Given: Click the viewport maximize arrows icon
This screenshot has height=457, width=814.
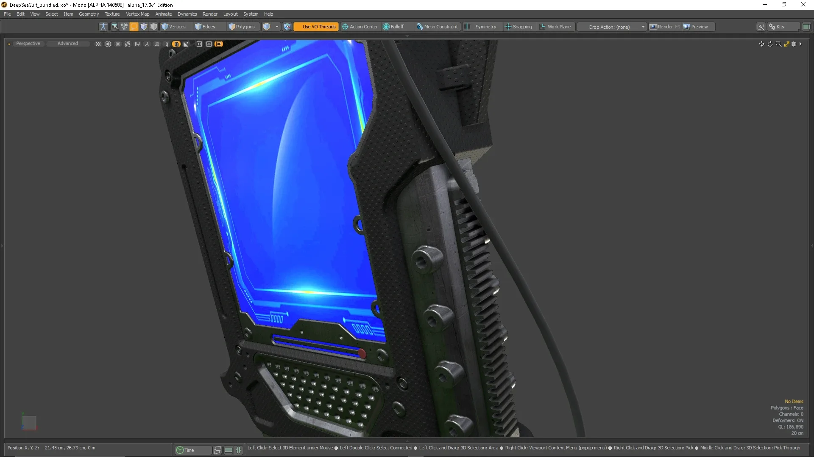Looking at the screenshot, I should point(786,44).
